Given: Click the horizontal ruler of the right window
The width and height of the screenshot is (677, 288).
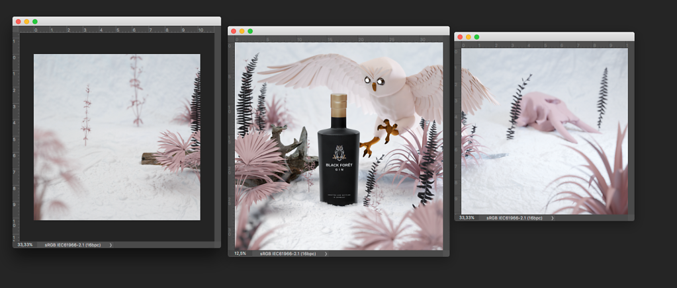Looking at the screenshot, I should tap(545, 45).
